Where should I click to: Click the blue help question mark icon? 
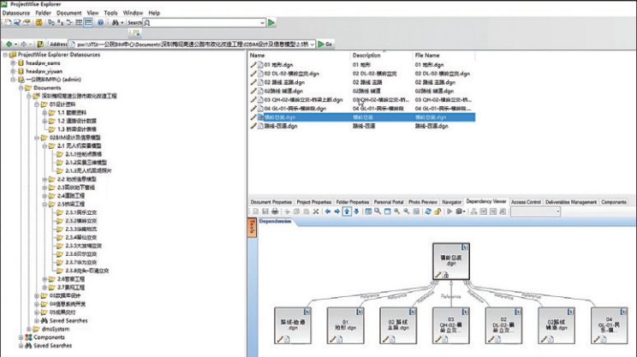(x=100, y=23)
